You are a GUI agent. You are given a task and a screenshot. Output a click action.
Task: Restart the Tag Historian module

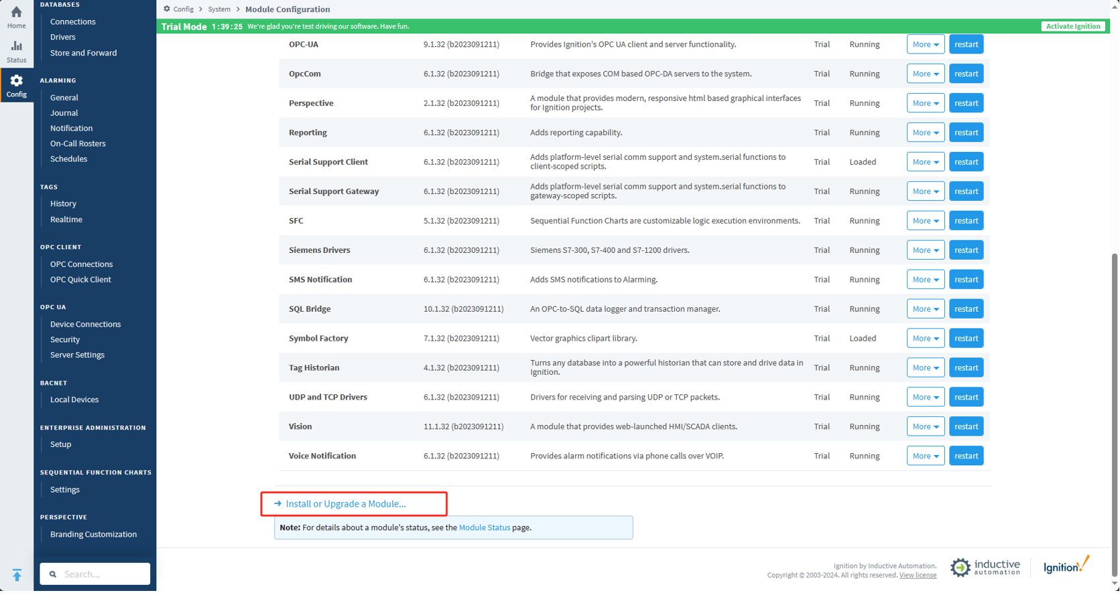[x=966, y=368]
